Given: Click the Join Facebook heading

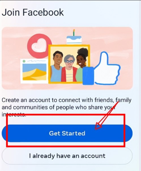Looking at the screenshot, I should click(33, 12).
